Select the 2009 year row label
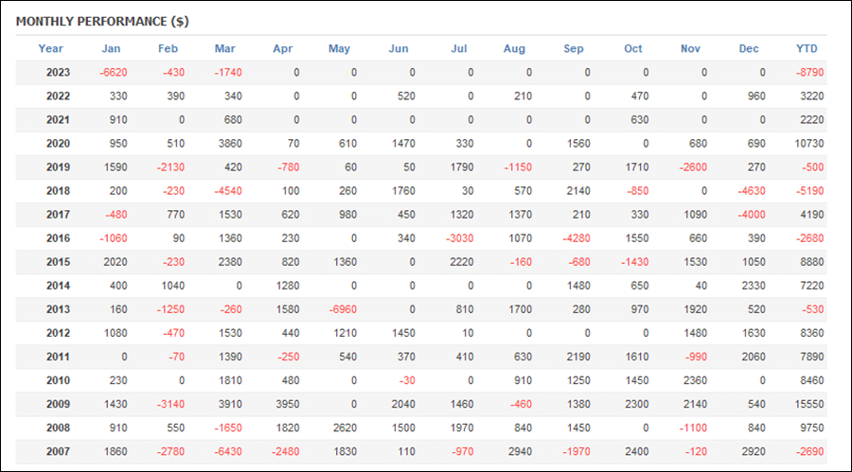 [x=58, y=404]
